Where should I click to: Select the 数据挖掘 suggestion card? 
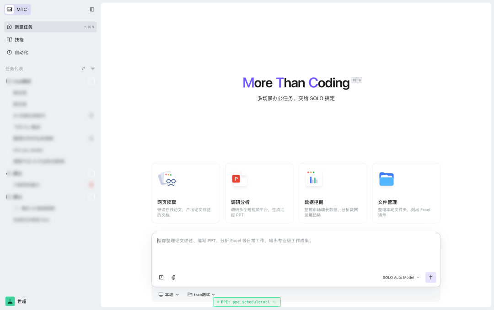tap(333, 193)
